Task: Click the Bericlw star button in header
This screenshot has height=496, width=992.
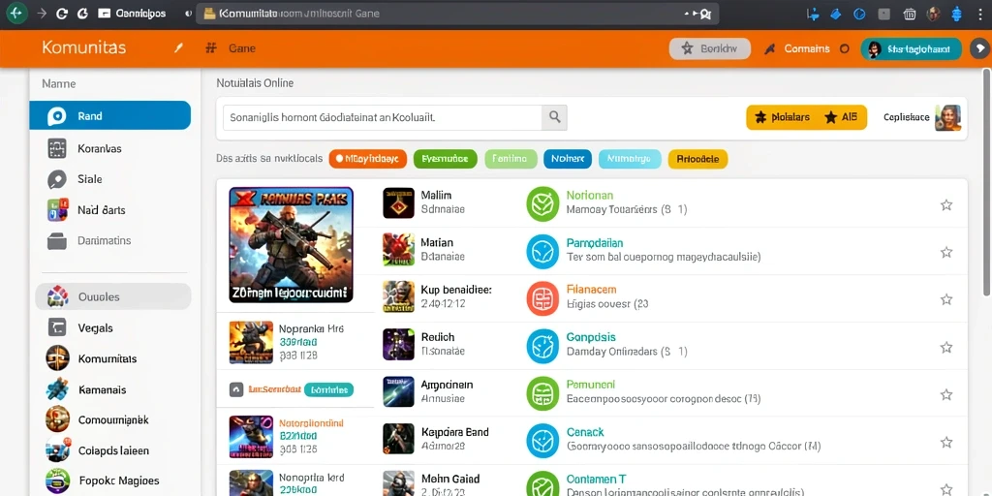Action: (x=710, y=48)
